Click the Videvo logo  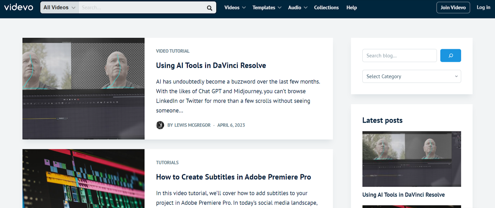19,7
